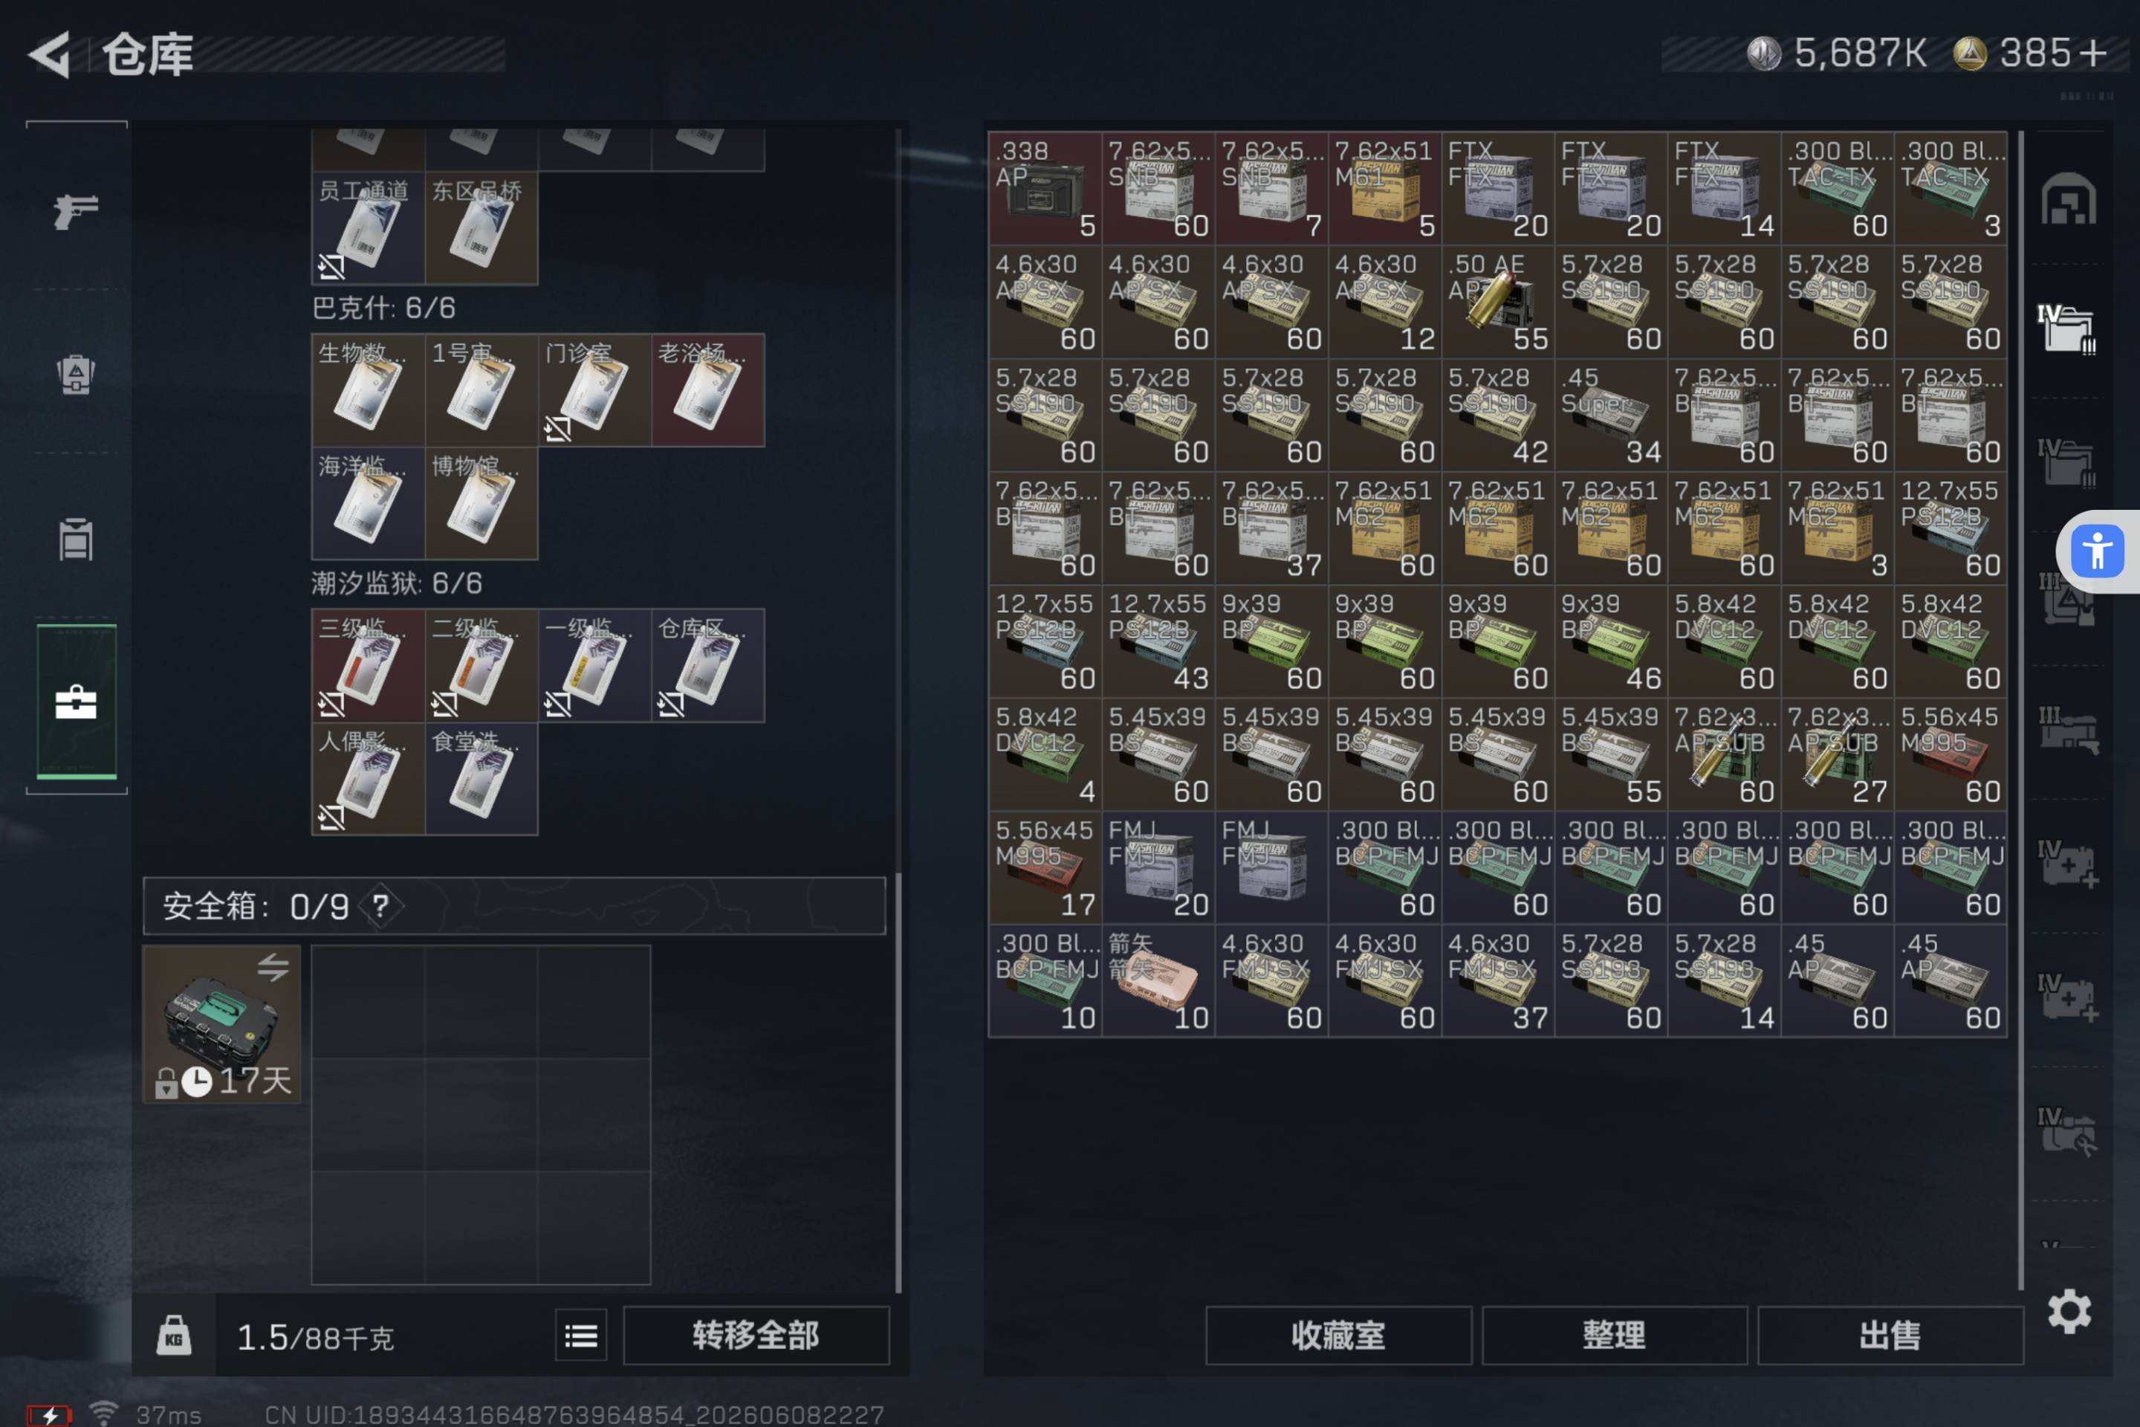This screenshot has height=1427, width=2140.
Task: Select the .300 BLK BCP FMJ stack of 10
Action: point(1045,981)
